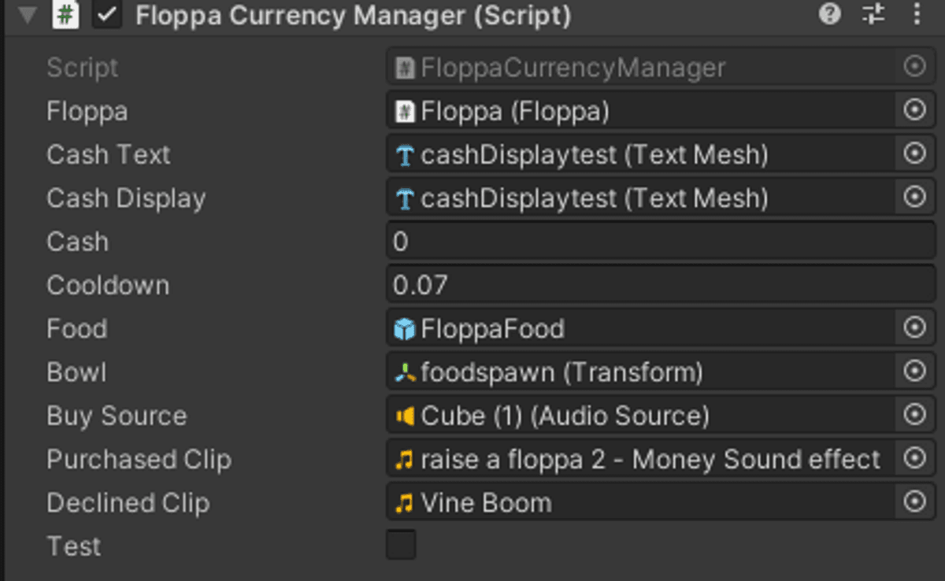945x581 pixels.
Task: Click the Script property label
Action: pos(82,68)
